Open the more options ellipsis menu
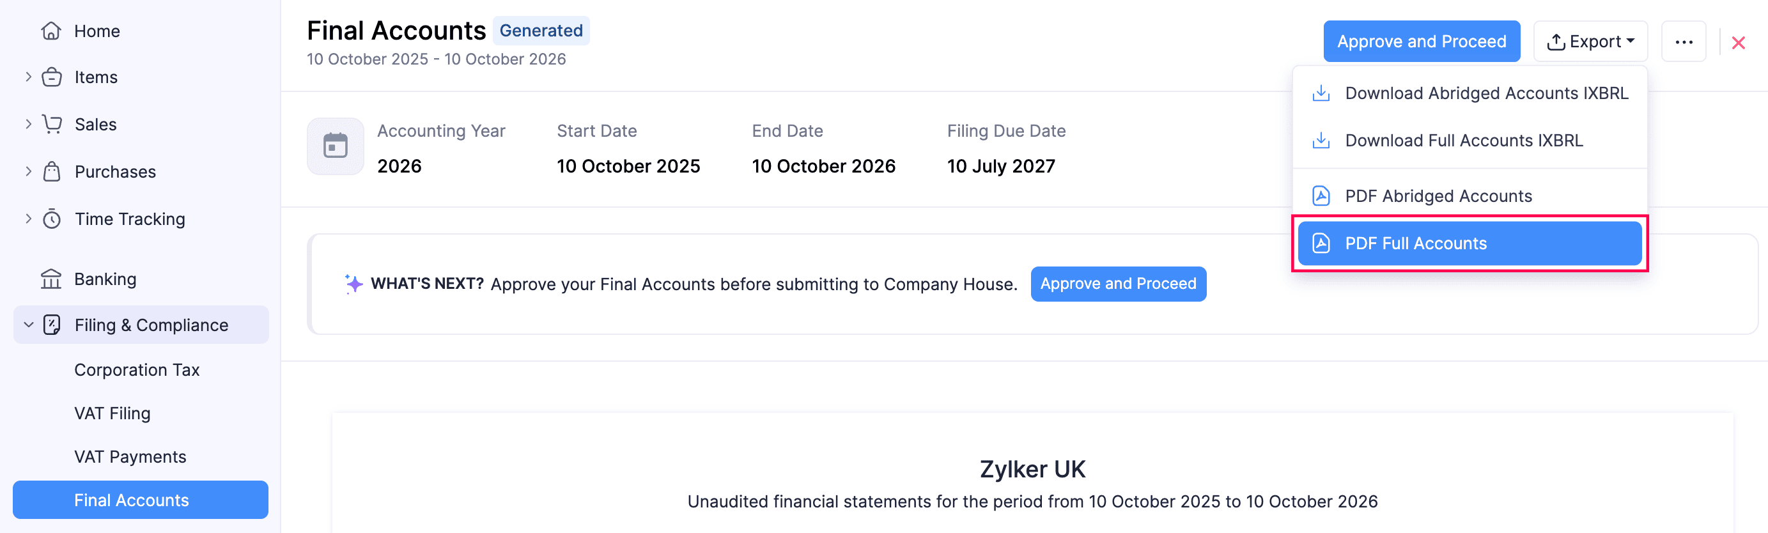1768x533 pixels. tap(1684, 41)
